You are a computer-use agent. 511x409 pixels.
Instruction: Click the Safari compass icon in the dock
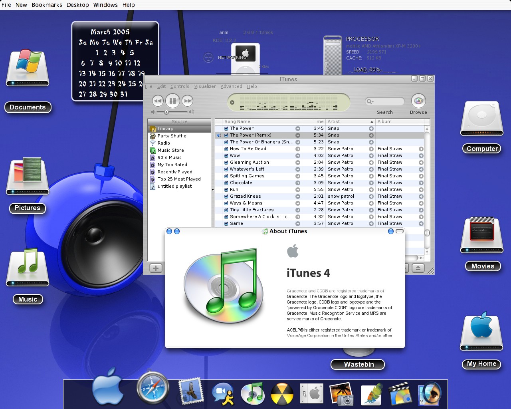(153, 388)
